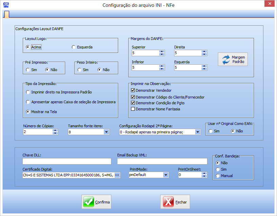Open the Configuração Rodapé 2ª Página dropdown
Viewport: 277px width, 216px height.
(198, 132)
